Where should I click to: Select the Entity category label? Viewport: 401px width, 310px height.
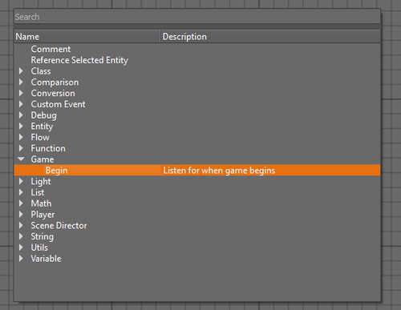pos(42,127)
